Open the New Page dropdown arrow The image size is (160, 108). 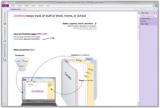tap(154, 13)
